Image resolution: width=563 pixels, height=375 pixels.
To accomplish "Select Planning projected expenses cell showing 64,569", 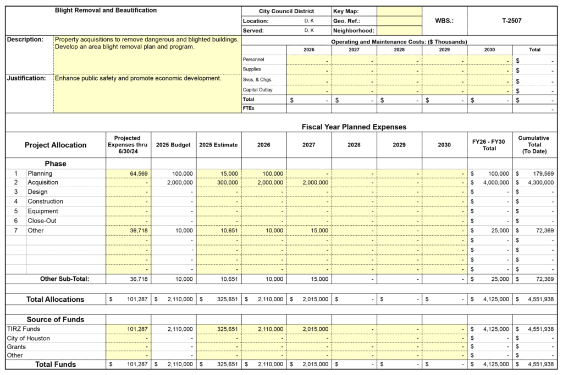I will click(128, 173).
